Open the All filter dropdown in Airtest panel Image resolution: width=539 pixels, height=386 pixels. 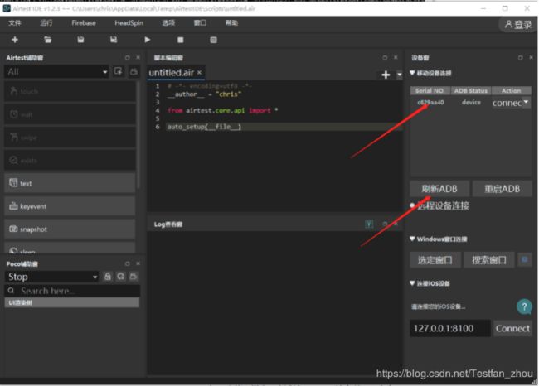tap(56, 72)
